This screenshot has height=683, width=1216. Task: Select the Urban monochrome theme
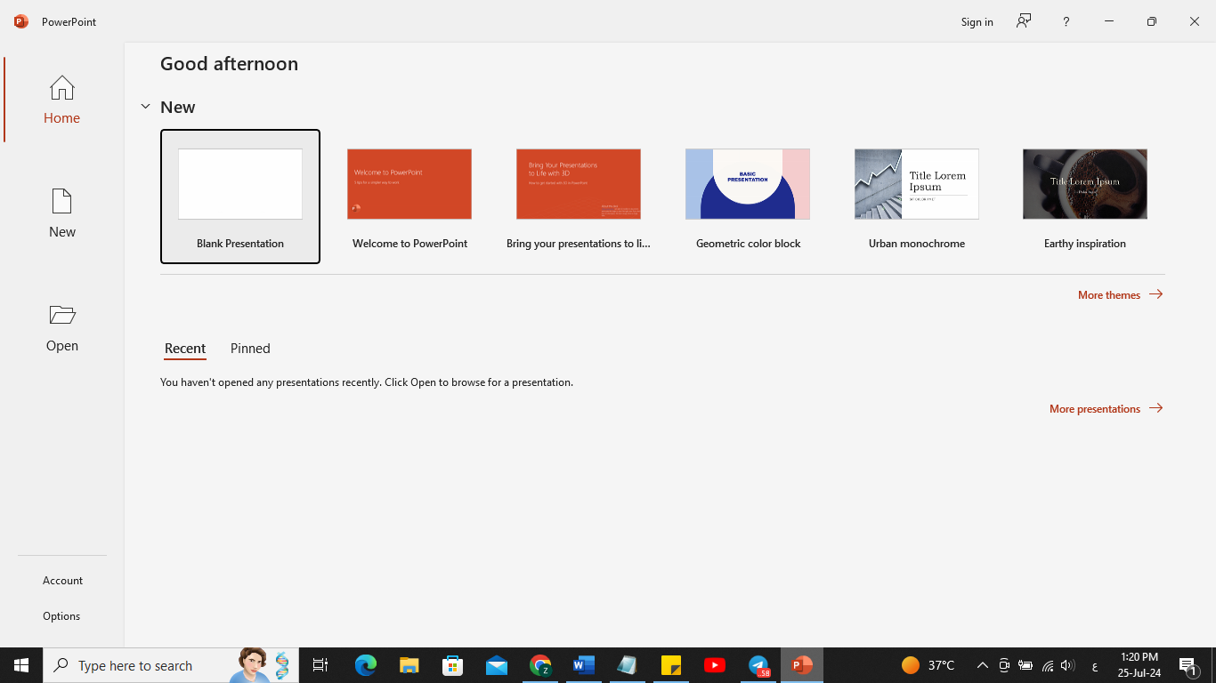(x=917, y=197)
